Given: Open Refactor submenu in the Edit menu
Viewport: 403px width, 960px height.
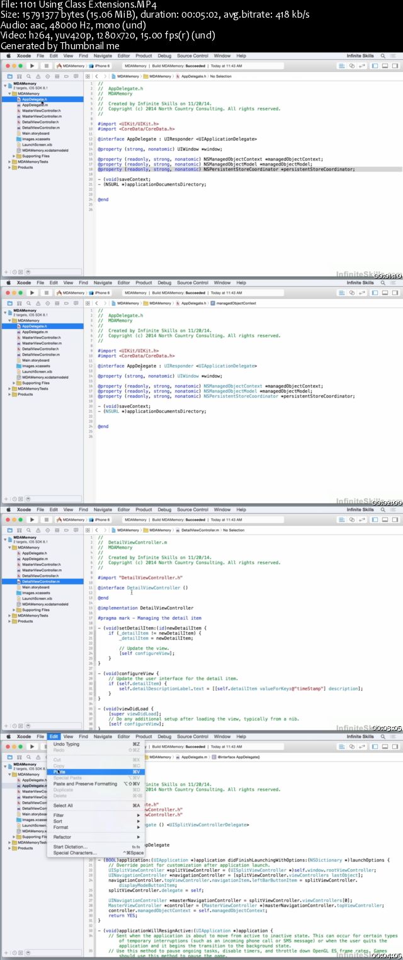Looking at the screenshot, I should click(x=96, y=837).
